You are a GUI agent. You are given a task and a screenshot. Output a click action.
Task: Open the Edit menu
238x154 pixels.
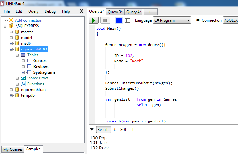19,11
